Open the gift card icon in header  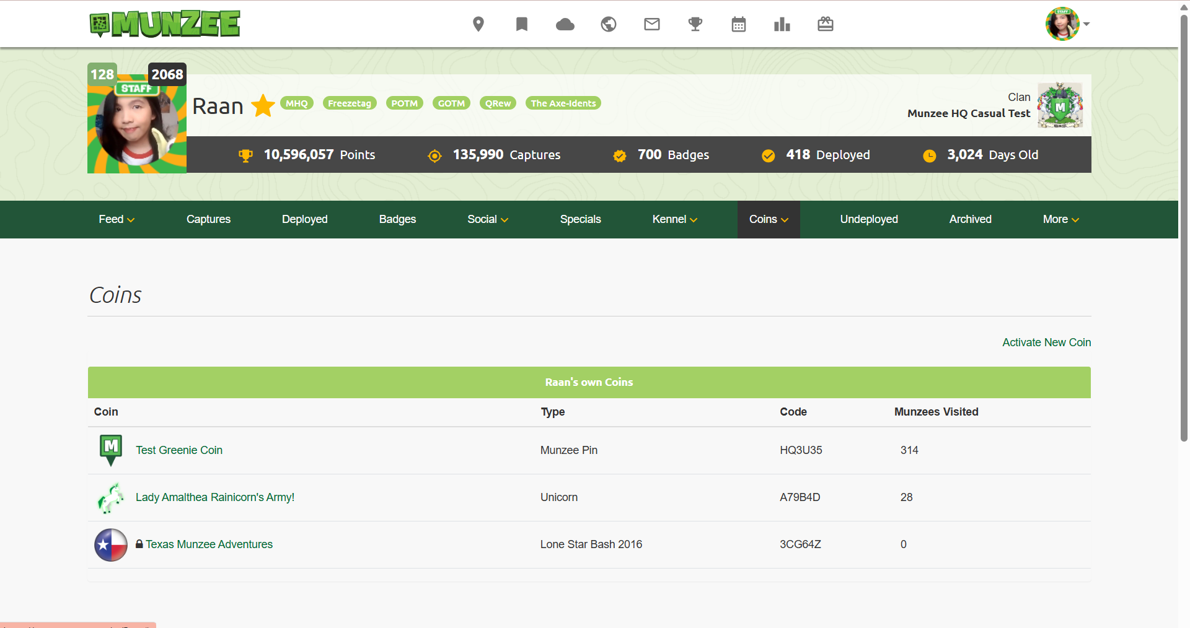coord(825,24)
